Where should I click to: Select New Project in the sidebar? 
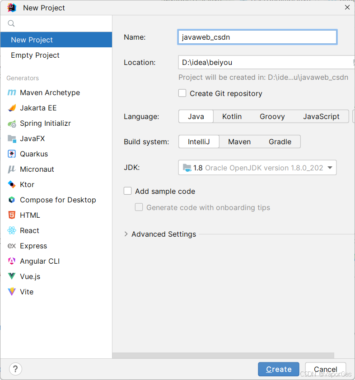pos(56,40)
